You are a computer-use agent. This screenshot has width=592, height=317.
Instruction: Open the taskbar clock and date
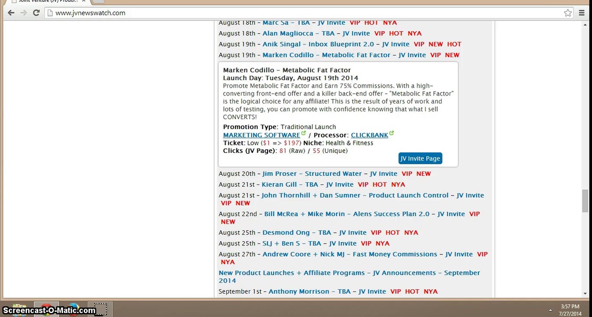[x=570, y=310]
